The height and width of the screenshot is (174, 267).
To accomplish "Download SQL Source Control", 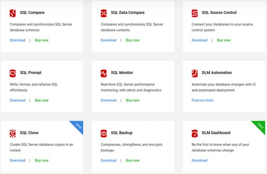I will click(199, 40).
